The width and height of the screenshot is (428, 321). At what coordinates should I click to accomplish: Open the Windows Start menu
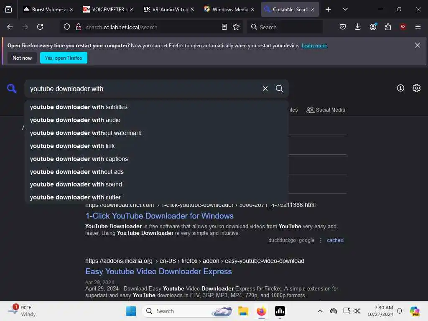point(131,311)
